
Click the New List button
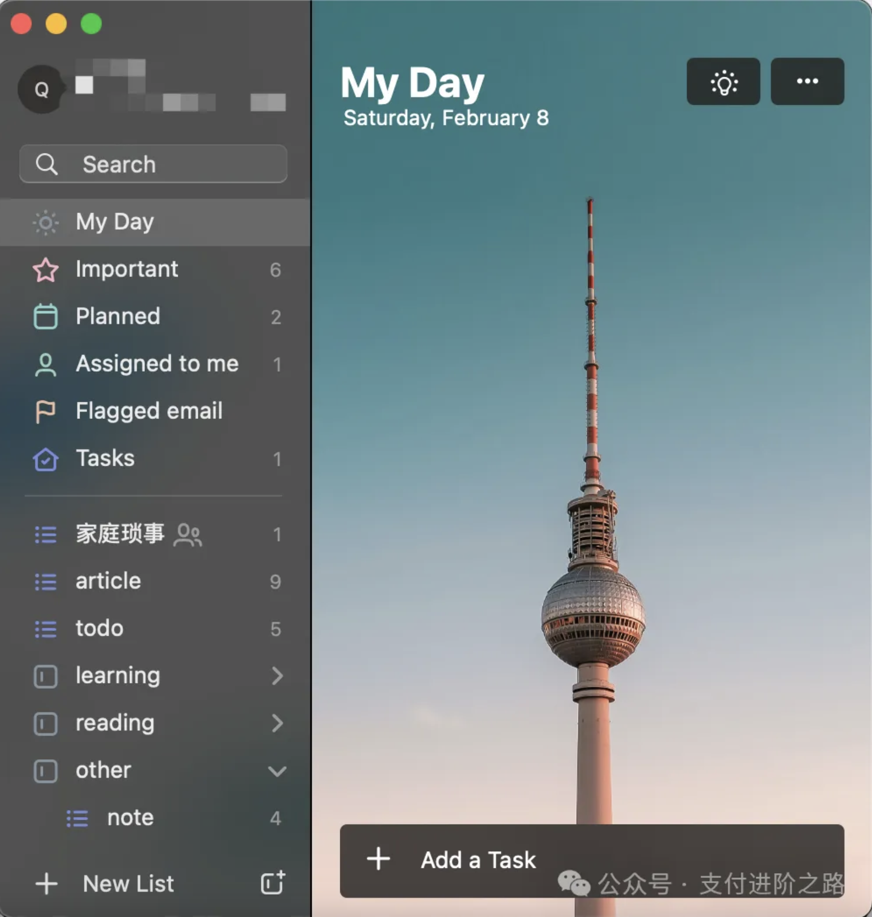[x=128, y=884]
